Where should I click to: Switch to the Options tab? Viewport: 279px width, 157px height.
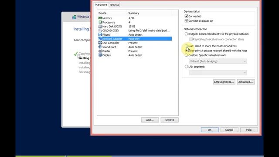point(114,5)
